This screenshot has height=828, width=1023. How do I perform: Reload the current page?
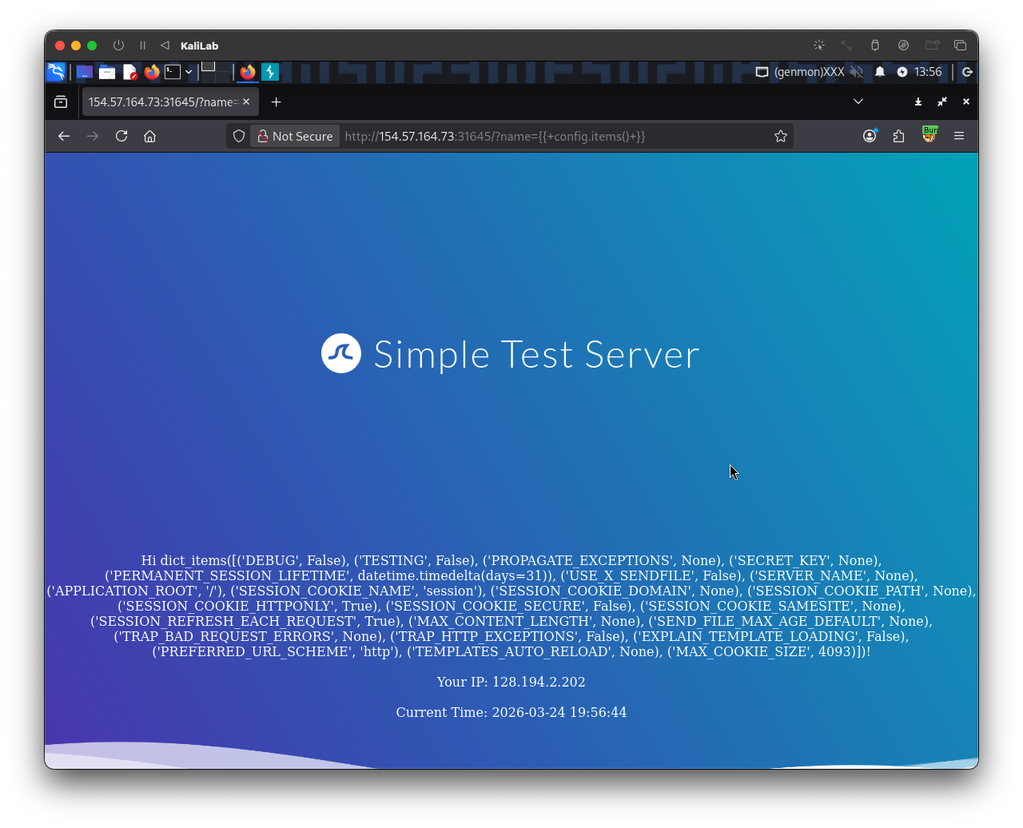[x=121, y=136]
